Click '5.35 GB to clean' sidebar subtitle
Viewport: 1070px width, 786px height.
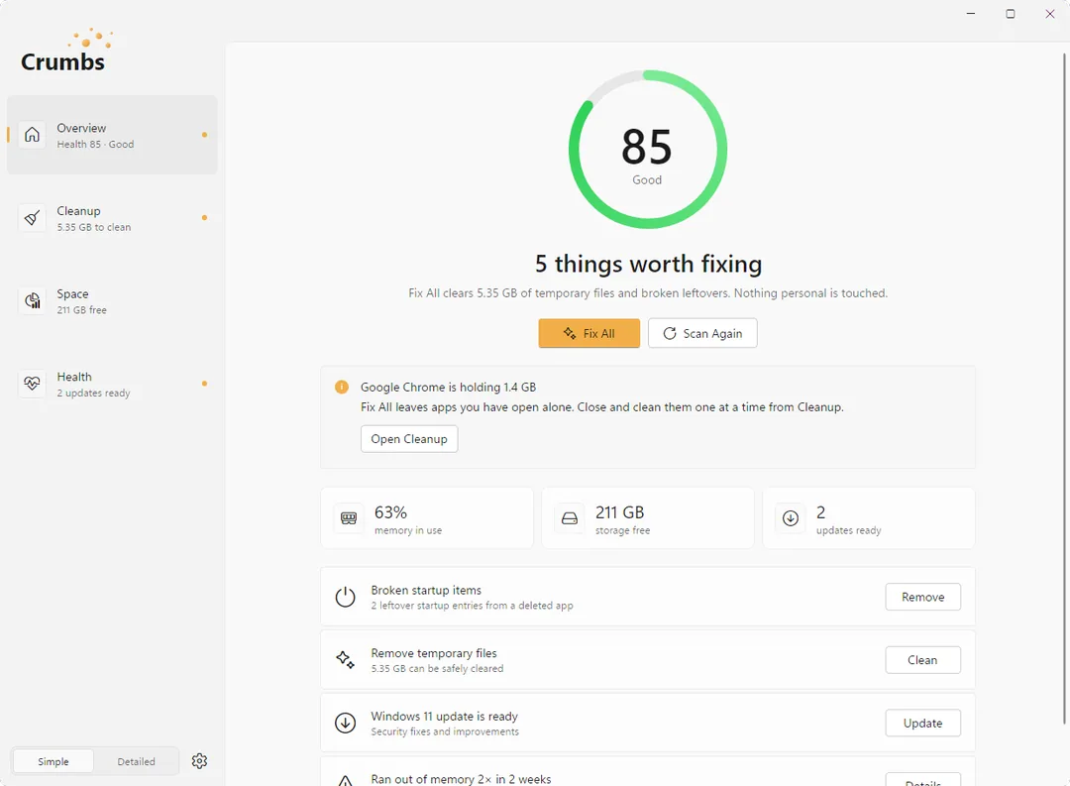click(x=94, y=227)
